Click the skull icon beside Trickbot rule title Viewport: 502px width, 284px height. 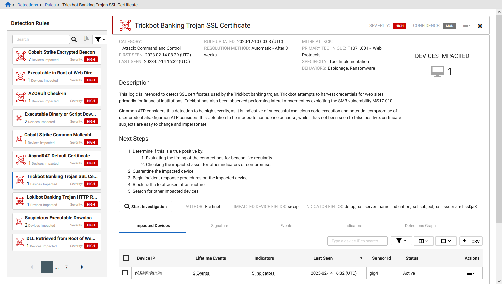[x=125, y=25]
